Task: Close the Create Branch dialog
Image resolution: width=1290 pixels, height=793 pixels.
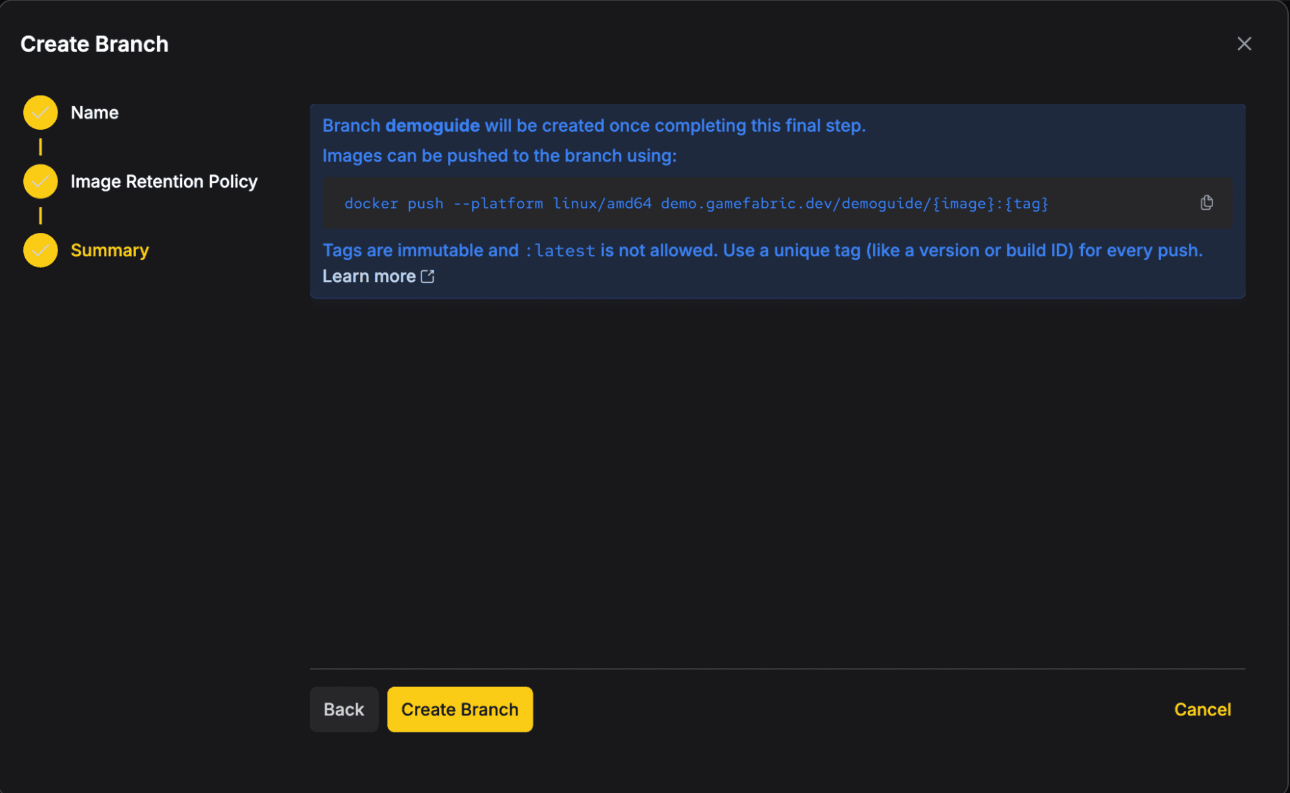Action: pos(1244,44)
